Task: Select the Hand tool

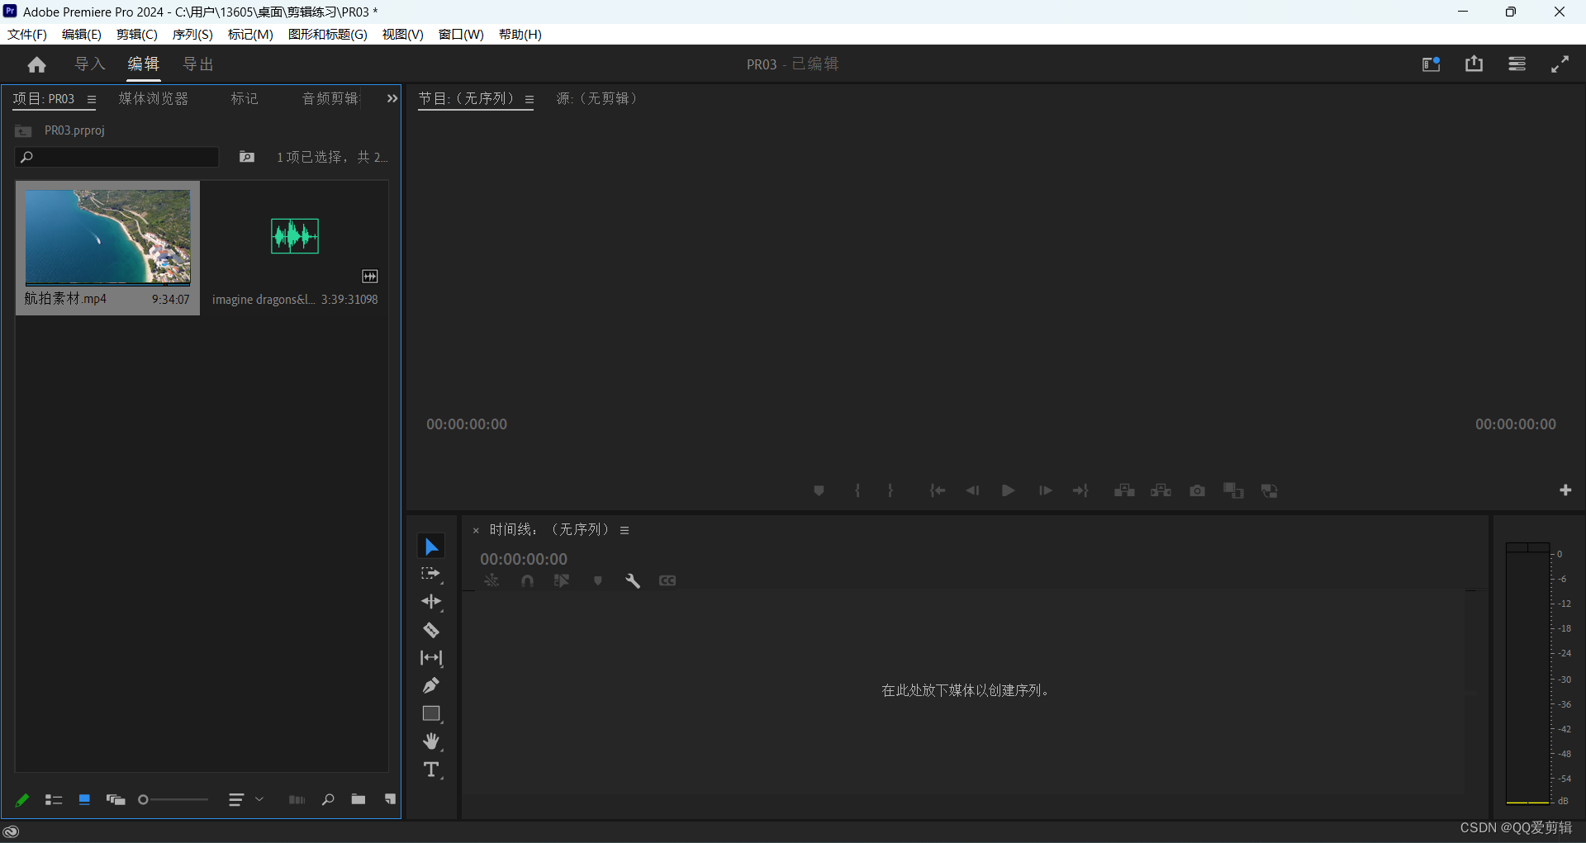Action: 431,741
